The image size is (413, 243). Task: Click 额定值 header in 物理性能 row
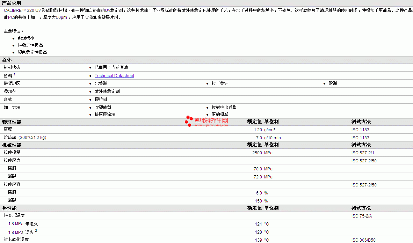point(254,121)
